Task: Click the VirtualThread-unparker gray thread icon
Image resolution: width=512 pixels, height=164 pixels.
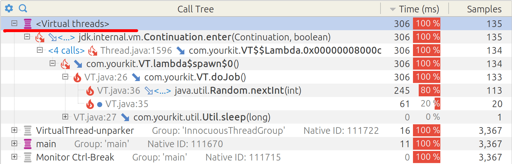Action: (x=28, y=130)
